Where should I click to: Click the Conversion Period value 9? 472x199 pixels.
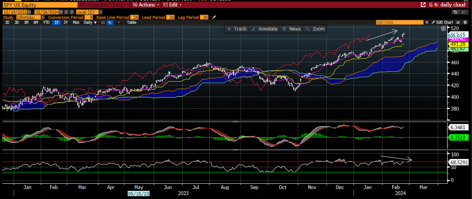pyautogui.click(x=89, y=17)
